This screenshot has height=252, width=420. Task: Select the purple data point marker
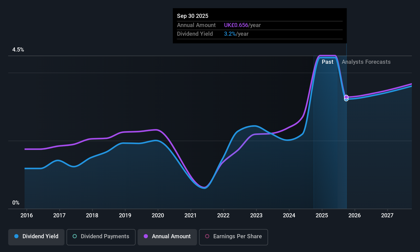(346, 97)
